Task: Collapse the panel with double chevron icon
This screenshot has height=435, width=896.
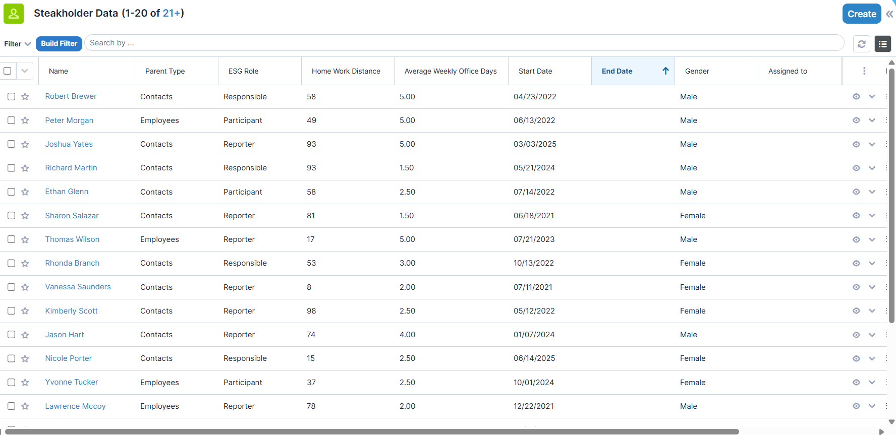Action: pos(889,14)
